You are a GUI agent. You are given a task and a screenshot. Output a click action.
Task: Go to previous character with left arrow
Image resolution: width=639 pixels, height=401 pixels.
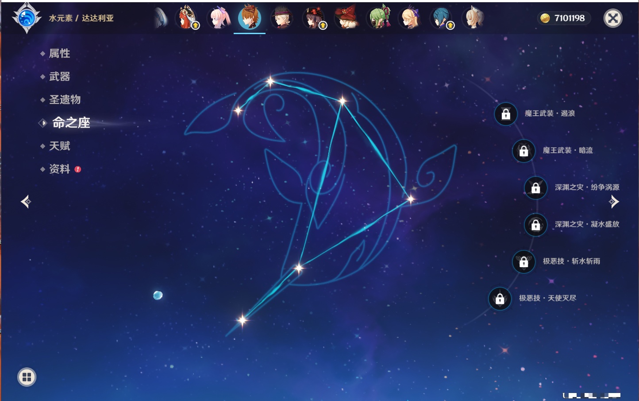[x=26, y=202]
